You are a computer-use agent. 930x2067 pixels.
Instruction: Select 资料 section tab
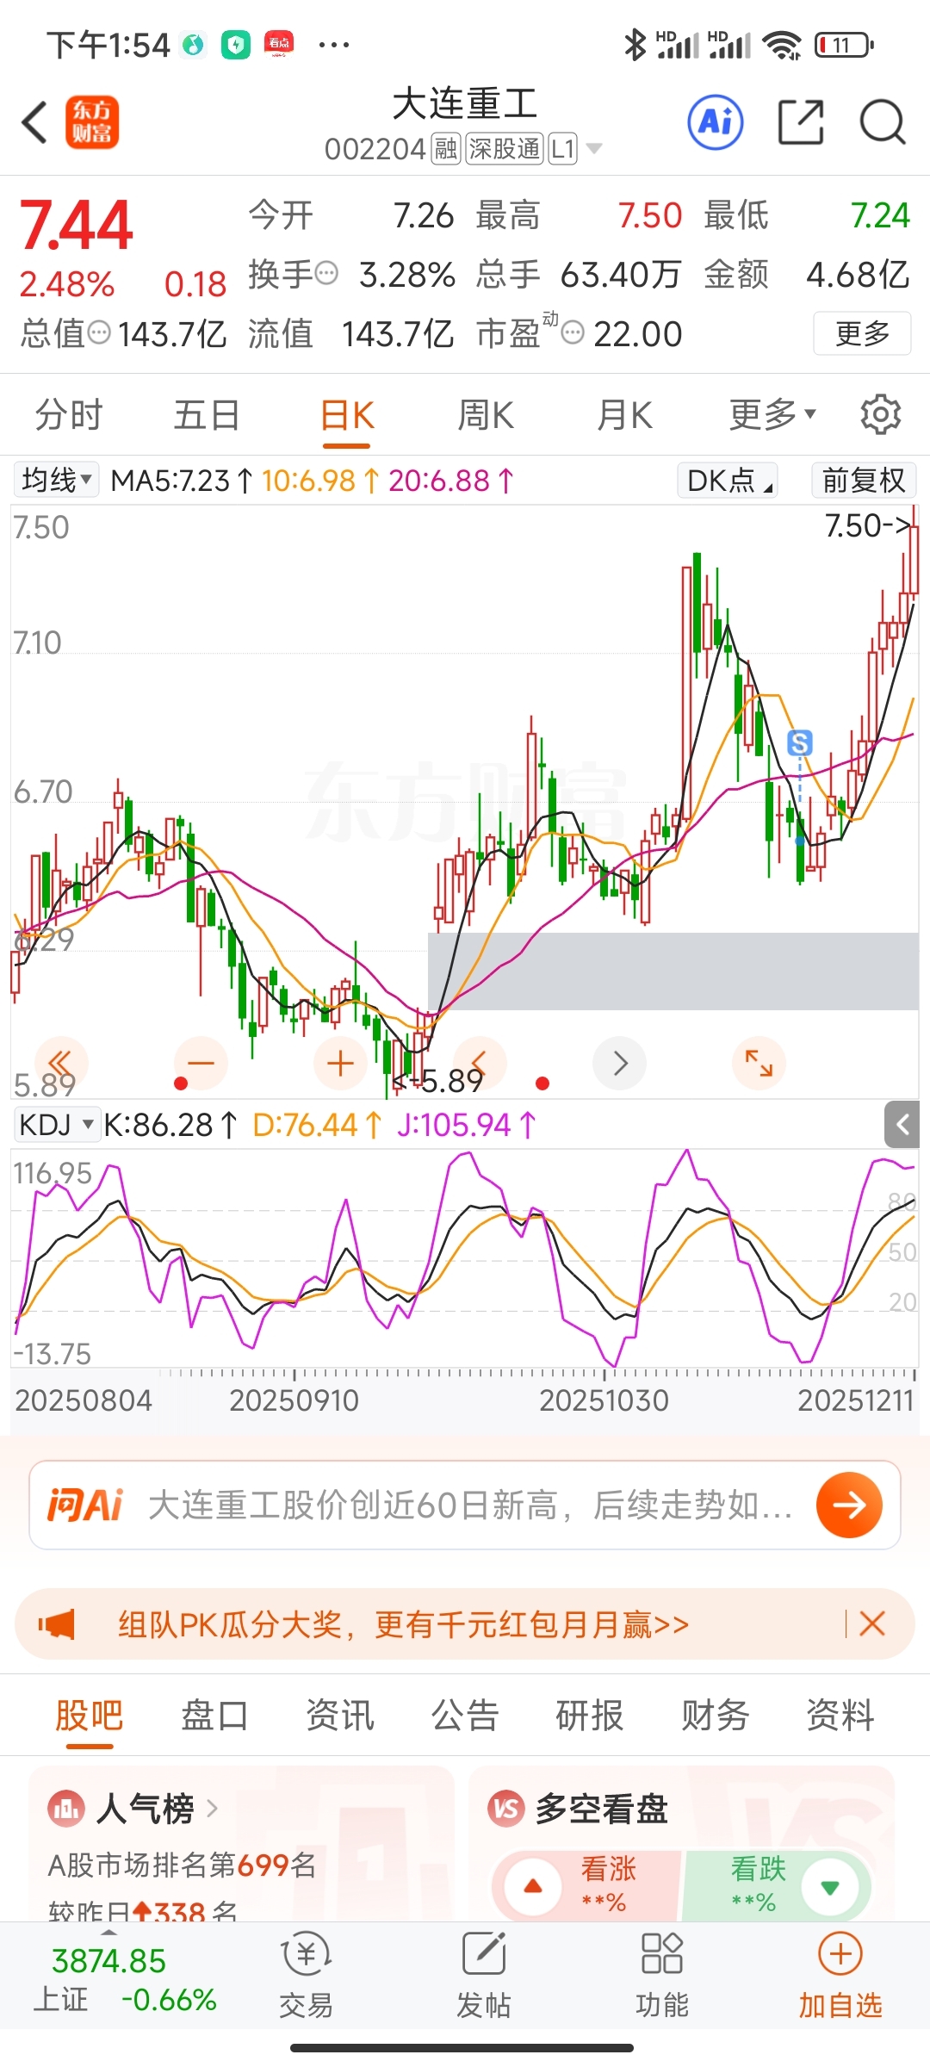[840, 1715]
